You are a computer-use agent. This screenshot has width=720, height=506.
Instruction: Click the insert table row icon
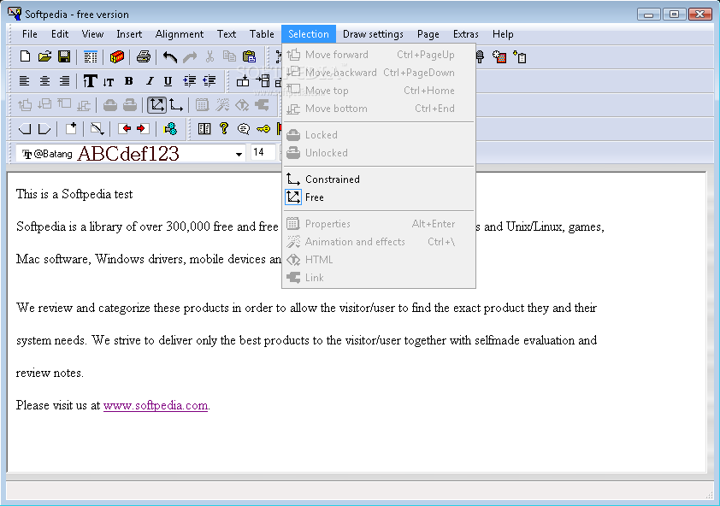point(243,81)
